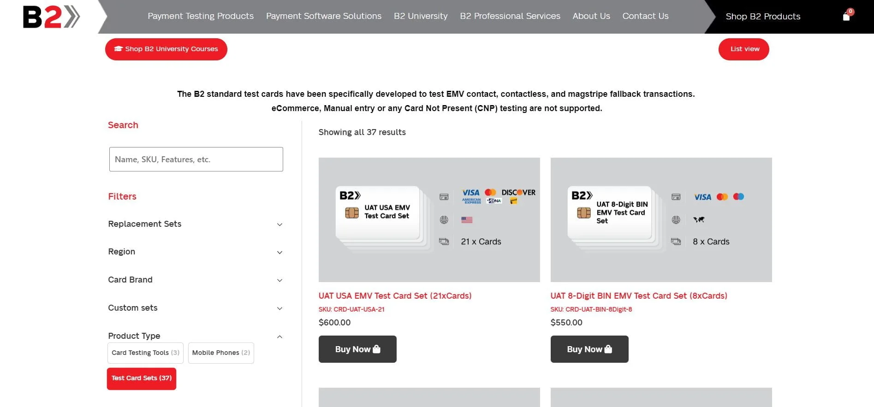Buy Now the 8-Digit BIN set
Screen dimensions: 874x407
(x=589, y=349)
